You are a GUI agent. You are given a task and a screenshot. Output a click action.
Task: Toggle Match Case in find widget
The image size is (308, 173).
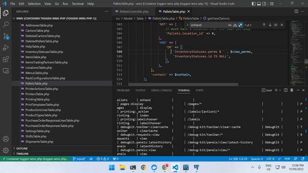230,25
